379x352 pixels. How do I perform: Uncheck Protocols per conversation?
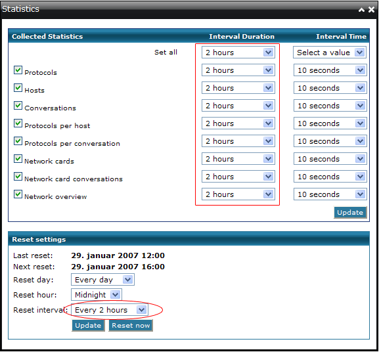coord(18,141)
